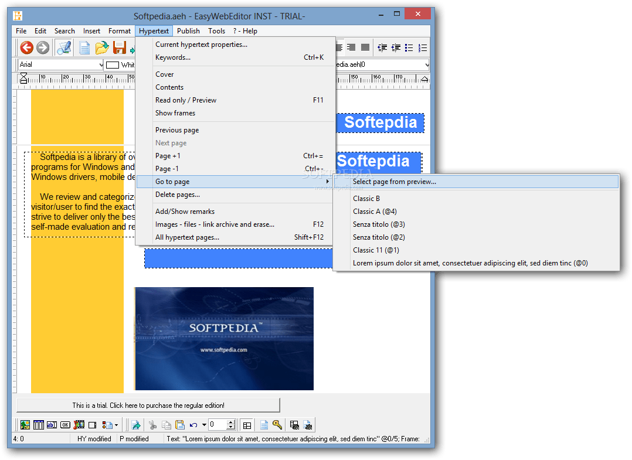This screenshot has height=460, width=632.
Task: Increase paragraph indent
Action: (x=396, y=48)
